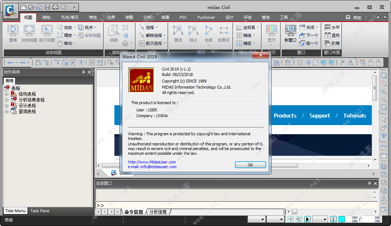
Task: Click the 逆激活 inverse activate icon
Action: 223,33
